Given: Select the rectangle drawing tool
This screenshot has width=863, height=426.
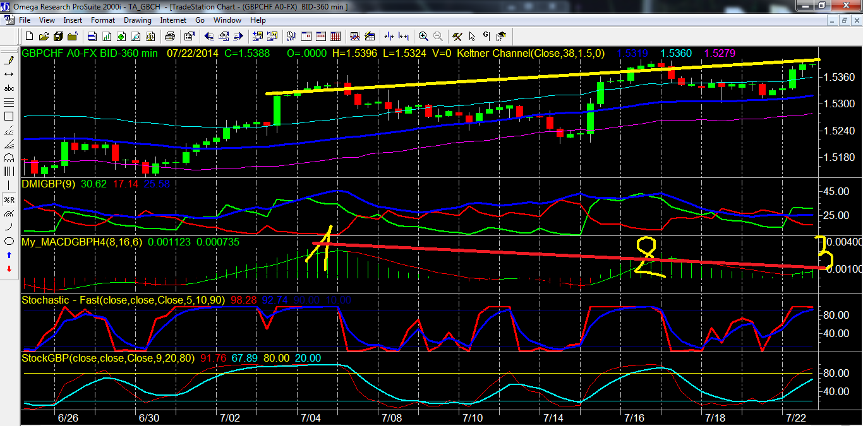Looking at the screenshot, I should (x=9, y=116).
